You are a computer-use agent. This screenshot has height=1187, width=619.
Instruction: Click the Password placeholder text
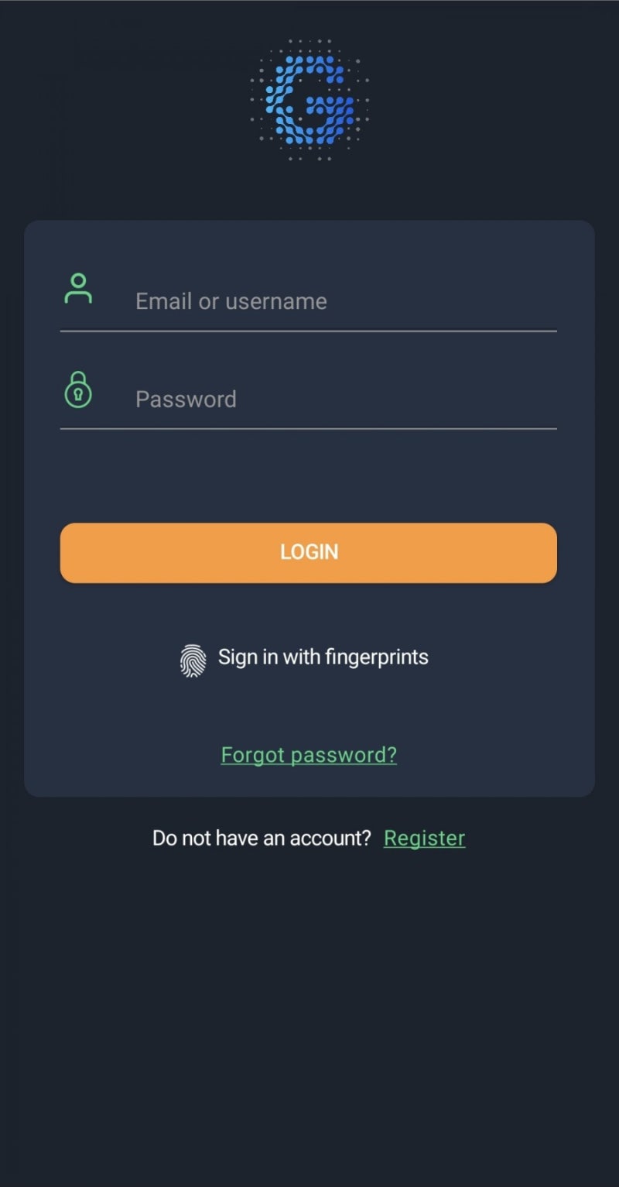point(186,400)
